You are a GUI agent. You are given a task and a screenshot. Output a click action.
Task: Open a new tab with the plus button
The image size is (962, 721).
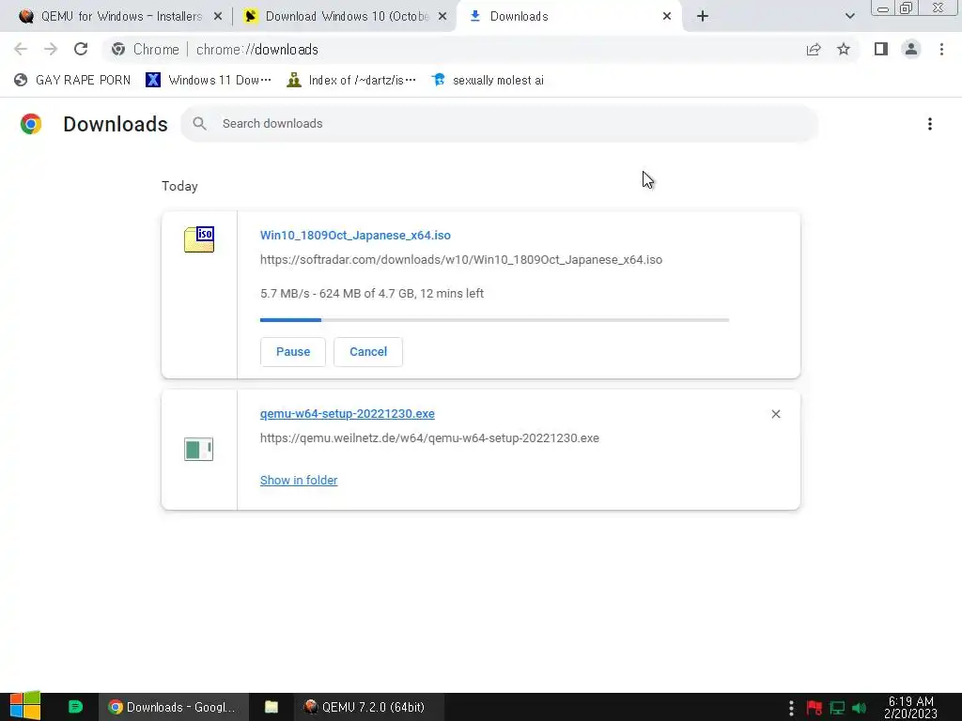tap(703, 17)
